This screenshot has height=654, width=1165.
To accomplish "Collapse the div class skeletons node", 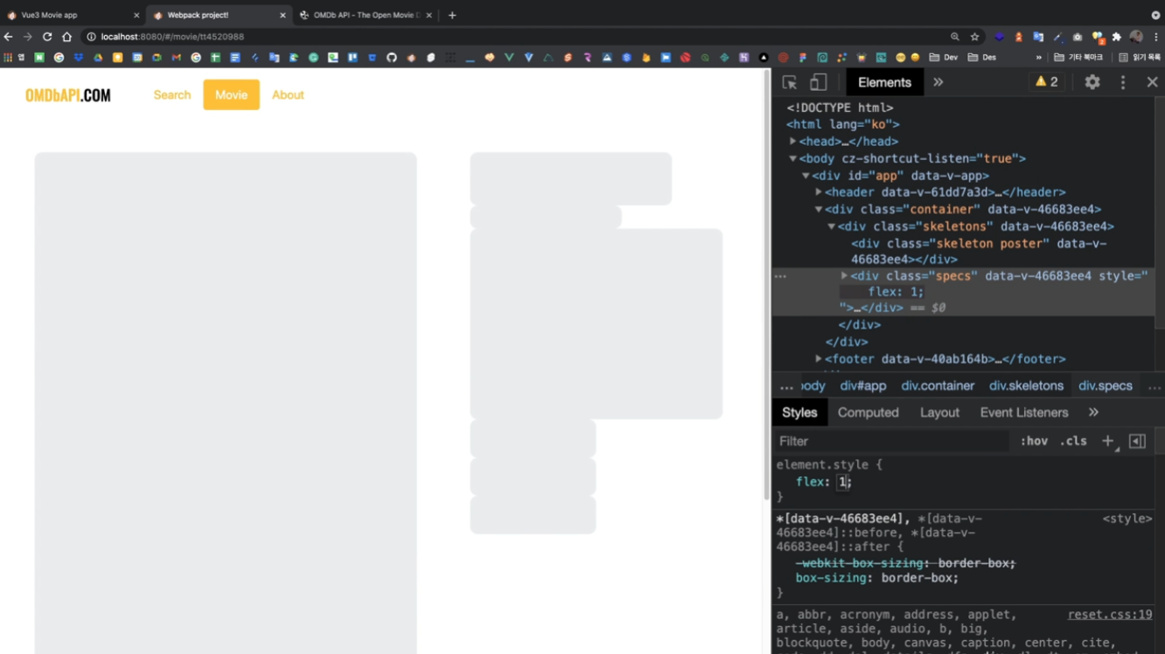I will click(832, 226).
